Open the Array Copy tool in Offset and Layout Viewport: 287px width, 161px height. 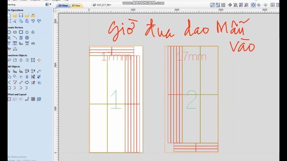pyautogui.click(x=15, y=99)
